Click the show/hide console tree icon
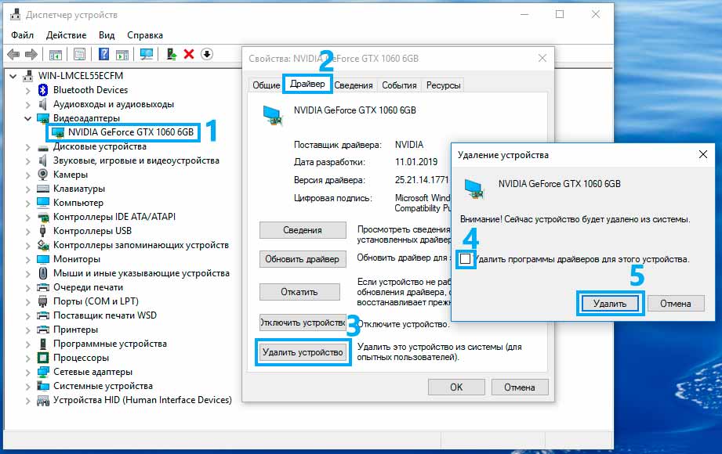 55,54
